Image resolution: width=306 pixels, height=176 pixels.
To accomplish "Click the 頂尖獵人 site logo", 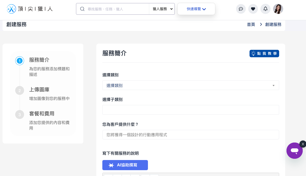I will coord(30,9).
